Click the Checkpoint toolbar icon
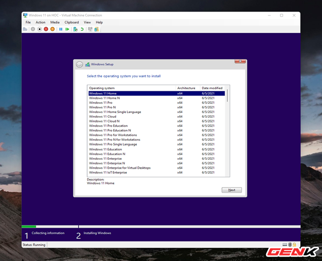Screen dimensions: 322x261 click(75, 29)
